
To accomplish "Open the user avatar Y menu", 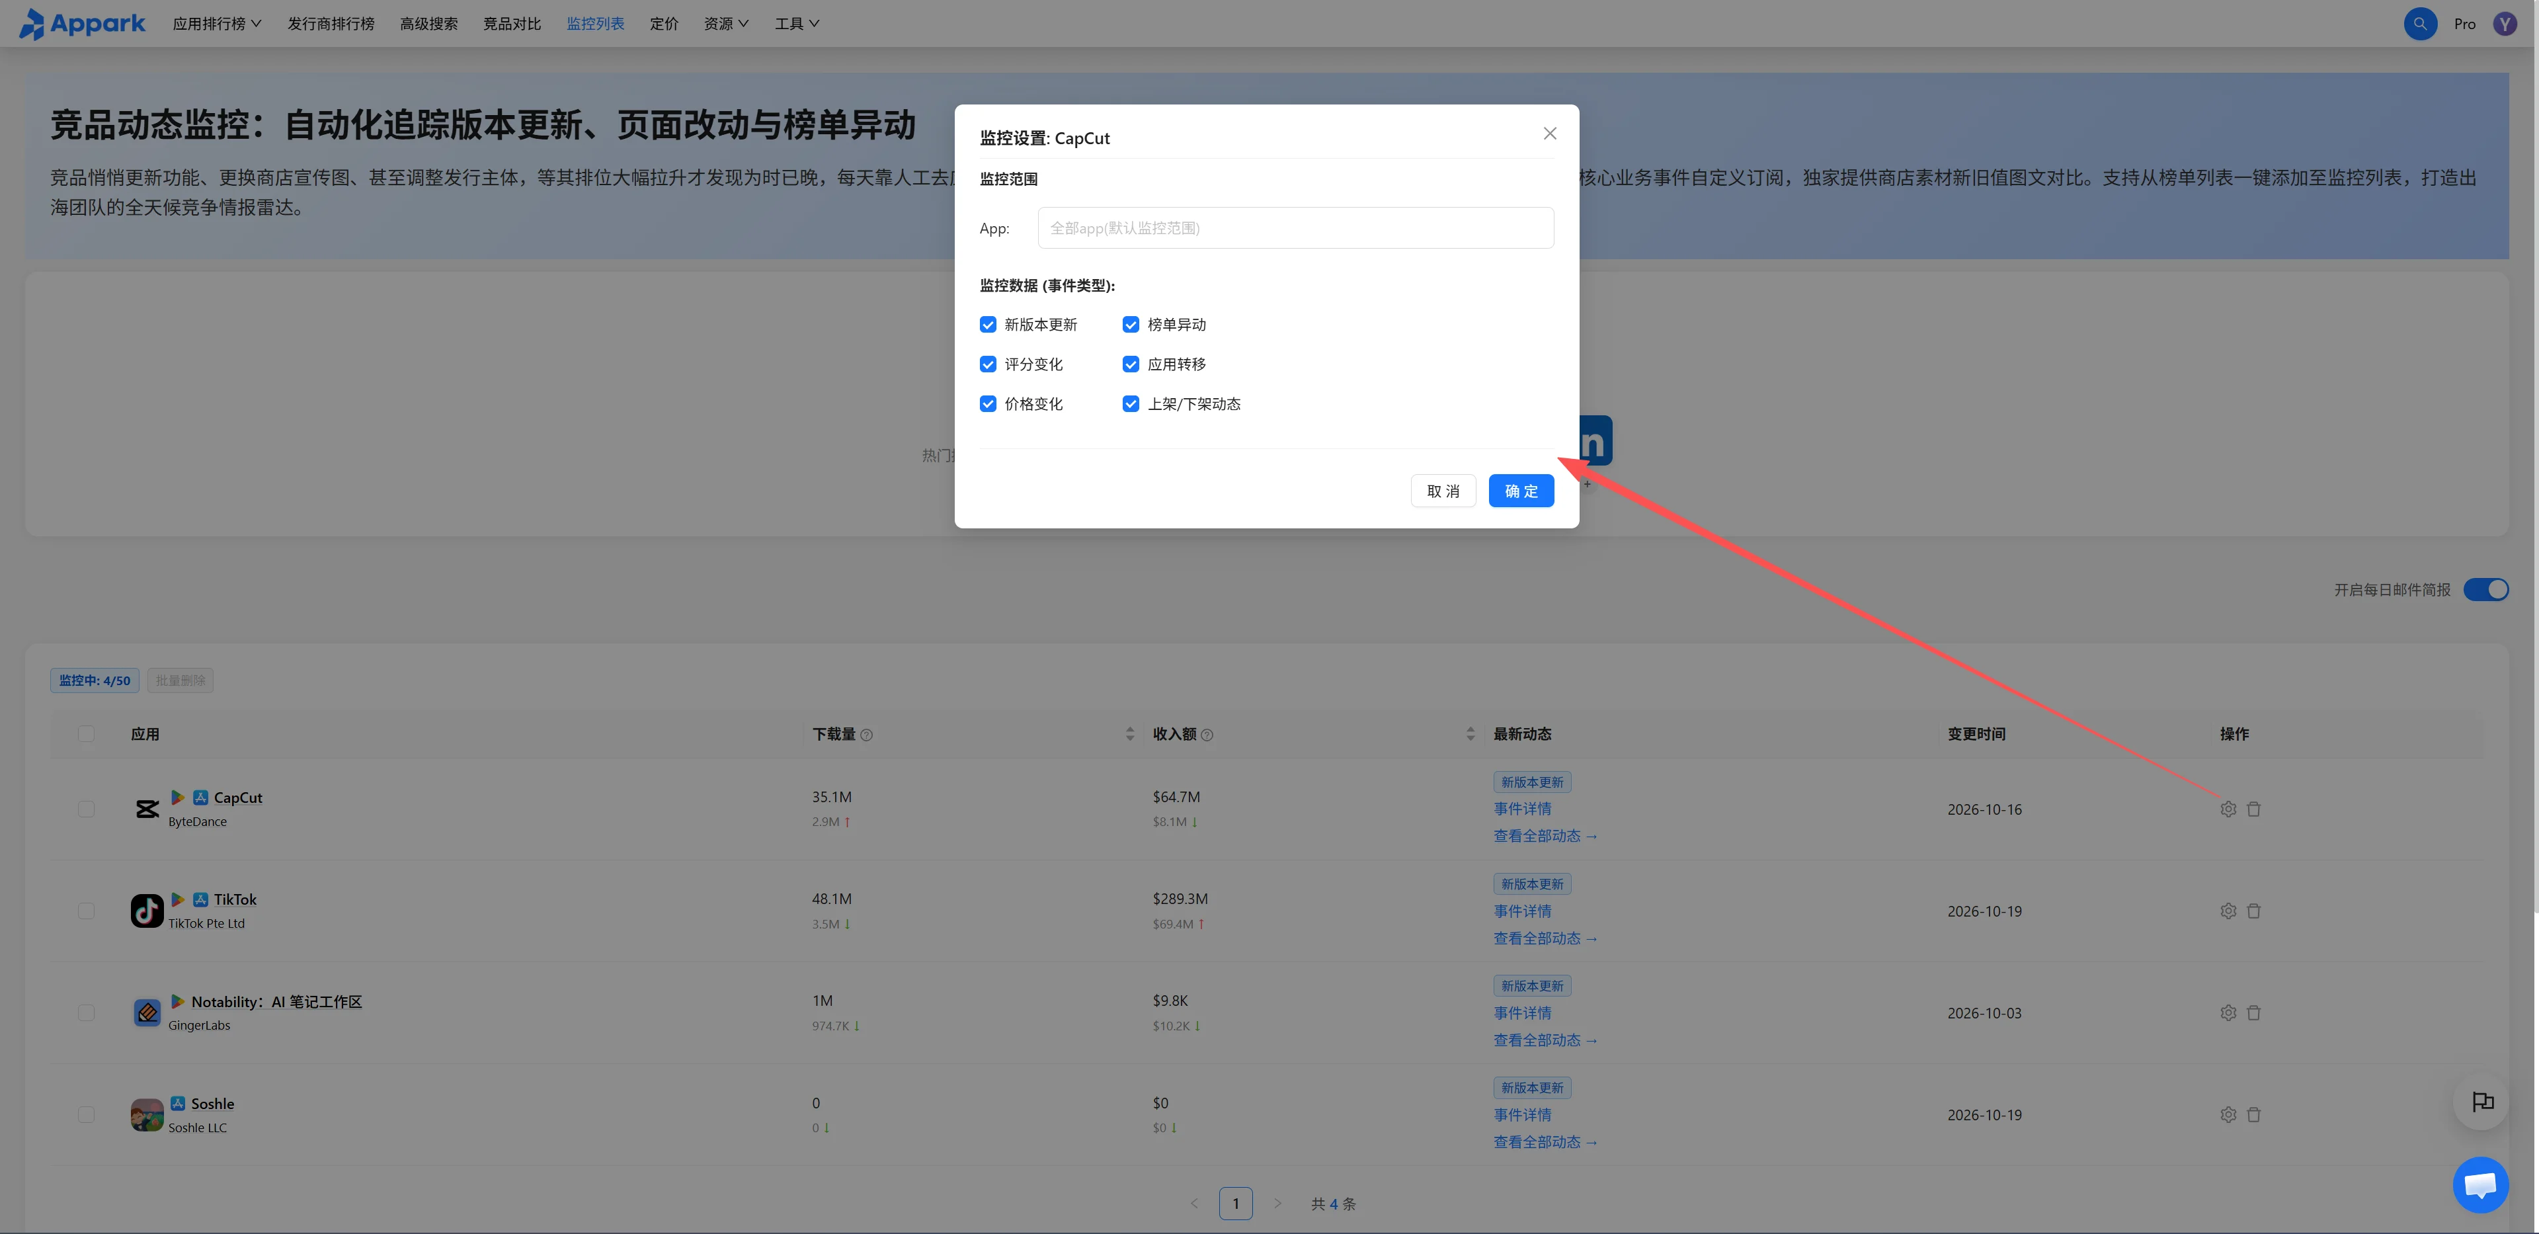I will click(2505, 24).
